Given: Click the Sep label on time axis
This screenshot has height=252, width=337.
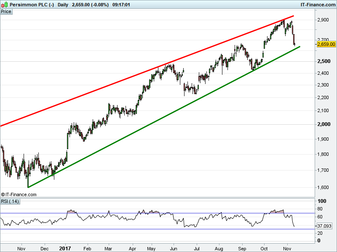Looking at the screenshot, I should coord(242,249).
